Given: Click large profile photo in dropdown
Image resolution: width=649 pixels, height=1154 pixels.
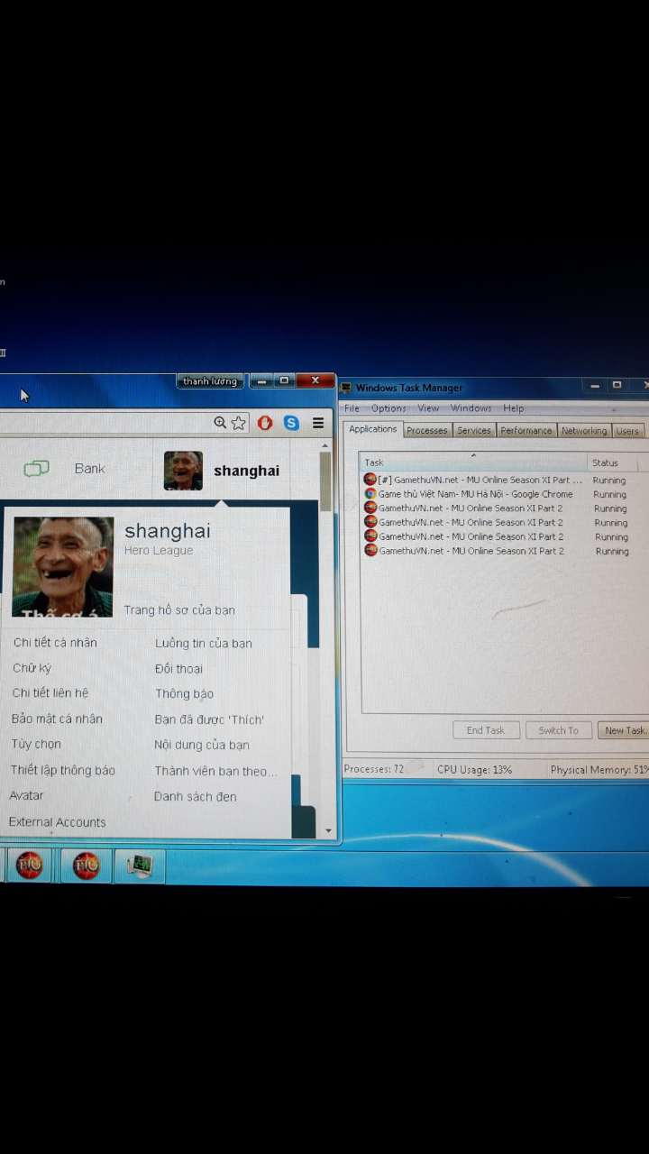Looking at the screenshot, I should coord(62,567).
